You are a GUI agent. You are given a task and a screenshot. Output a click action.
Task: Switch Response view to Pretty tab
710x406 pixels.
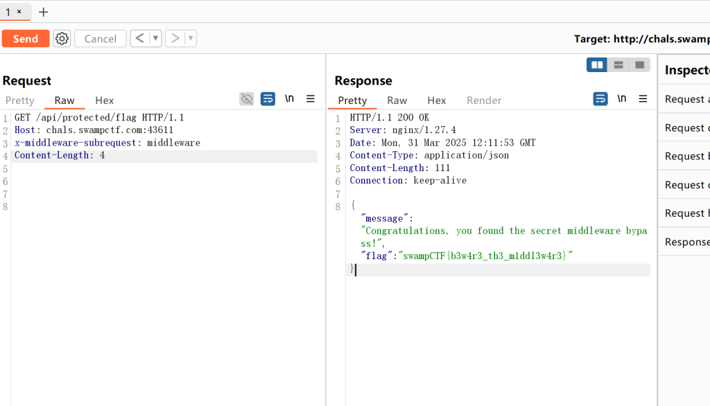pyautogui.click(x=352, y=100)
